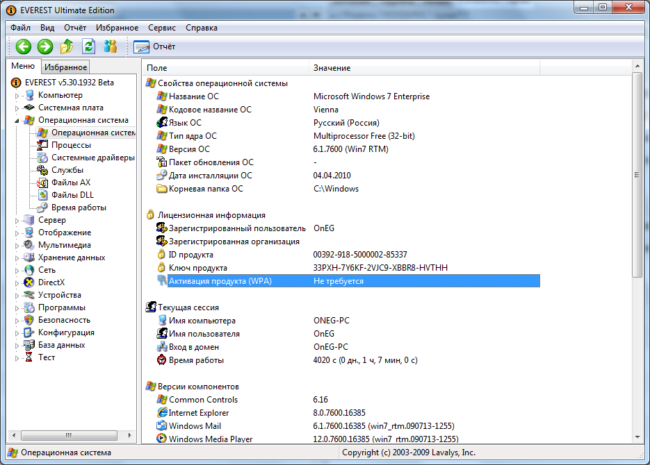Click the Устройства icon in tree
The height and width of the screenshot is (465, 650).
(29, 295)
